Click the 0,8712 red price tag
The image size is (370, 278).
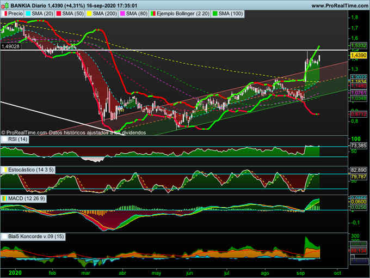[x=359, y=114]
